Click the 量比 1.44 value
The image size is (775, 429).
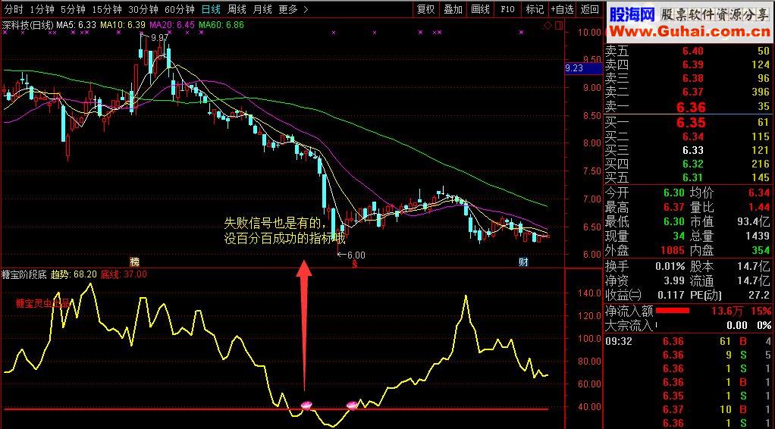[759, 208]
